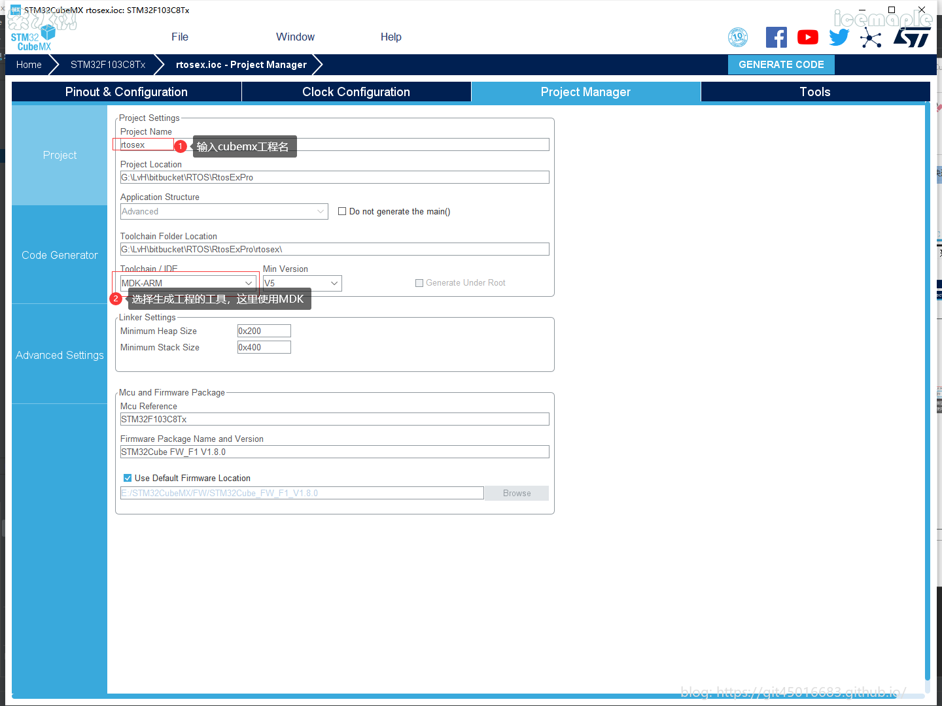Open the File menu
This screenshot has width=942, height=706.
point(180,37)
